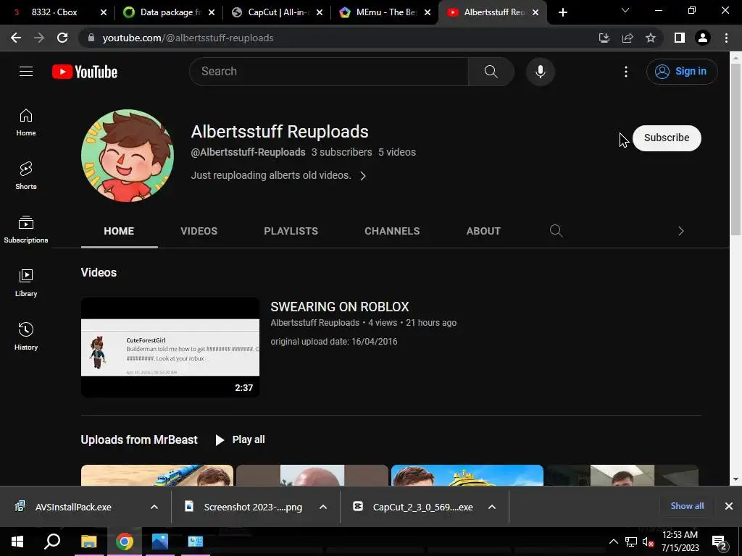This screenshot has height=556, width=742.
Task: Switch to CHANNELS tab
Action: (x=392, y=231)
